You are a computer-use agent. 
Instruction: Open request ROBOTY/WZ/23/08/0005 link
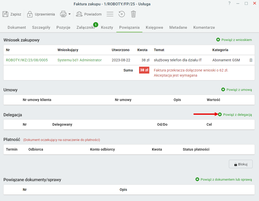(27, 60)
